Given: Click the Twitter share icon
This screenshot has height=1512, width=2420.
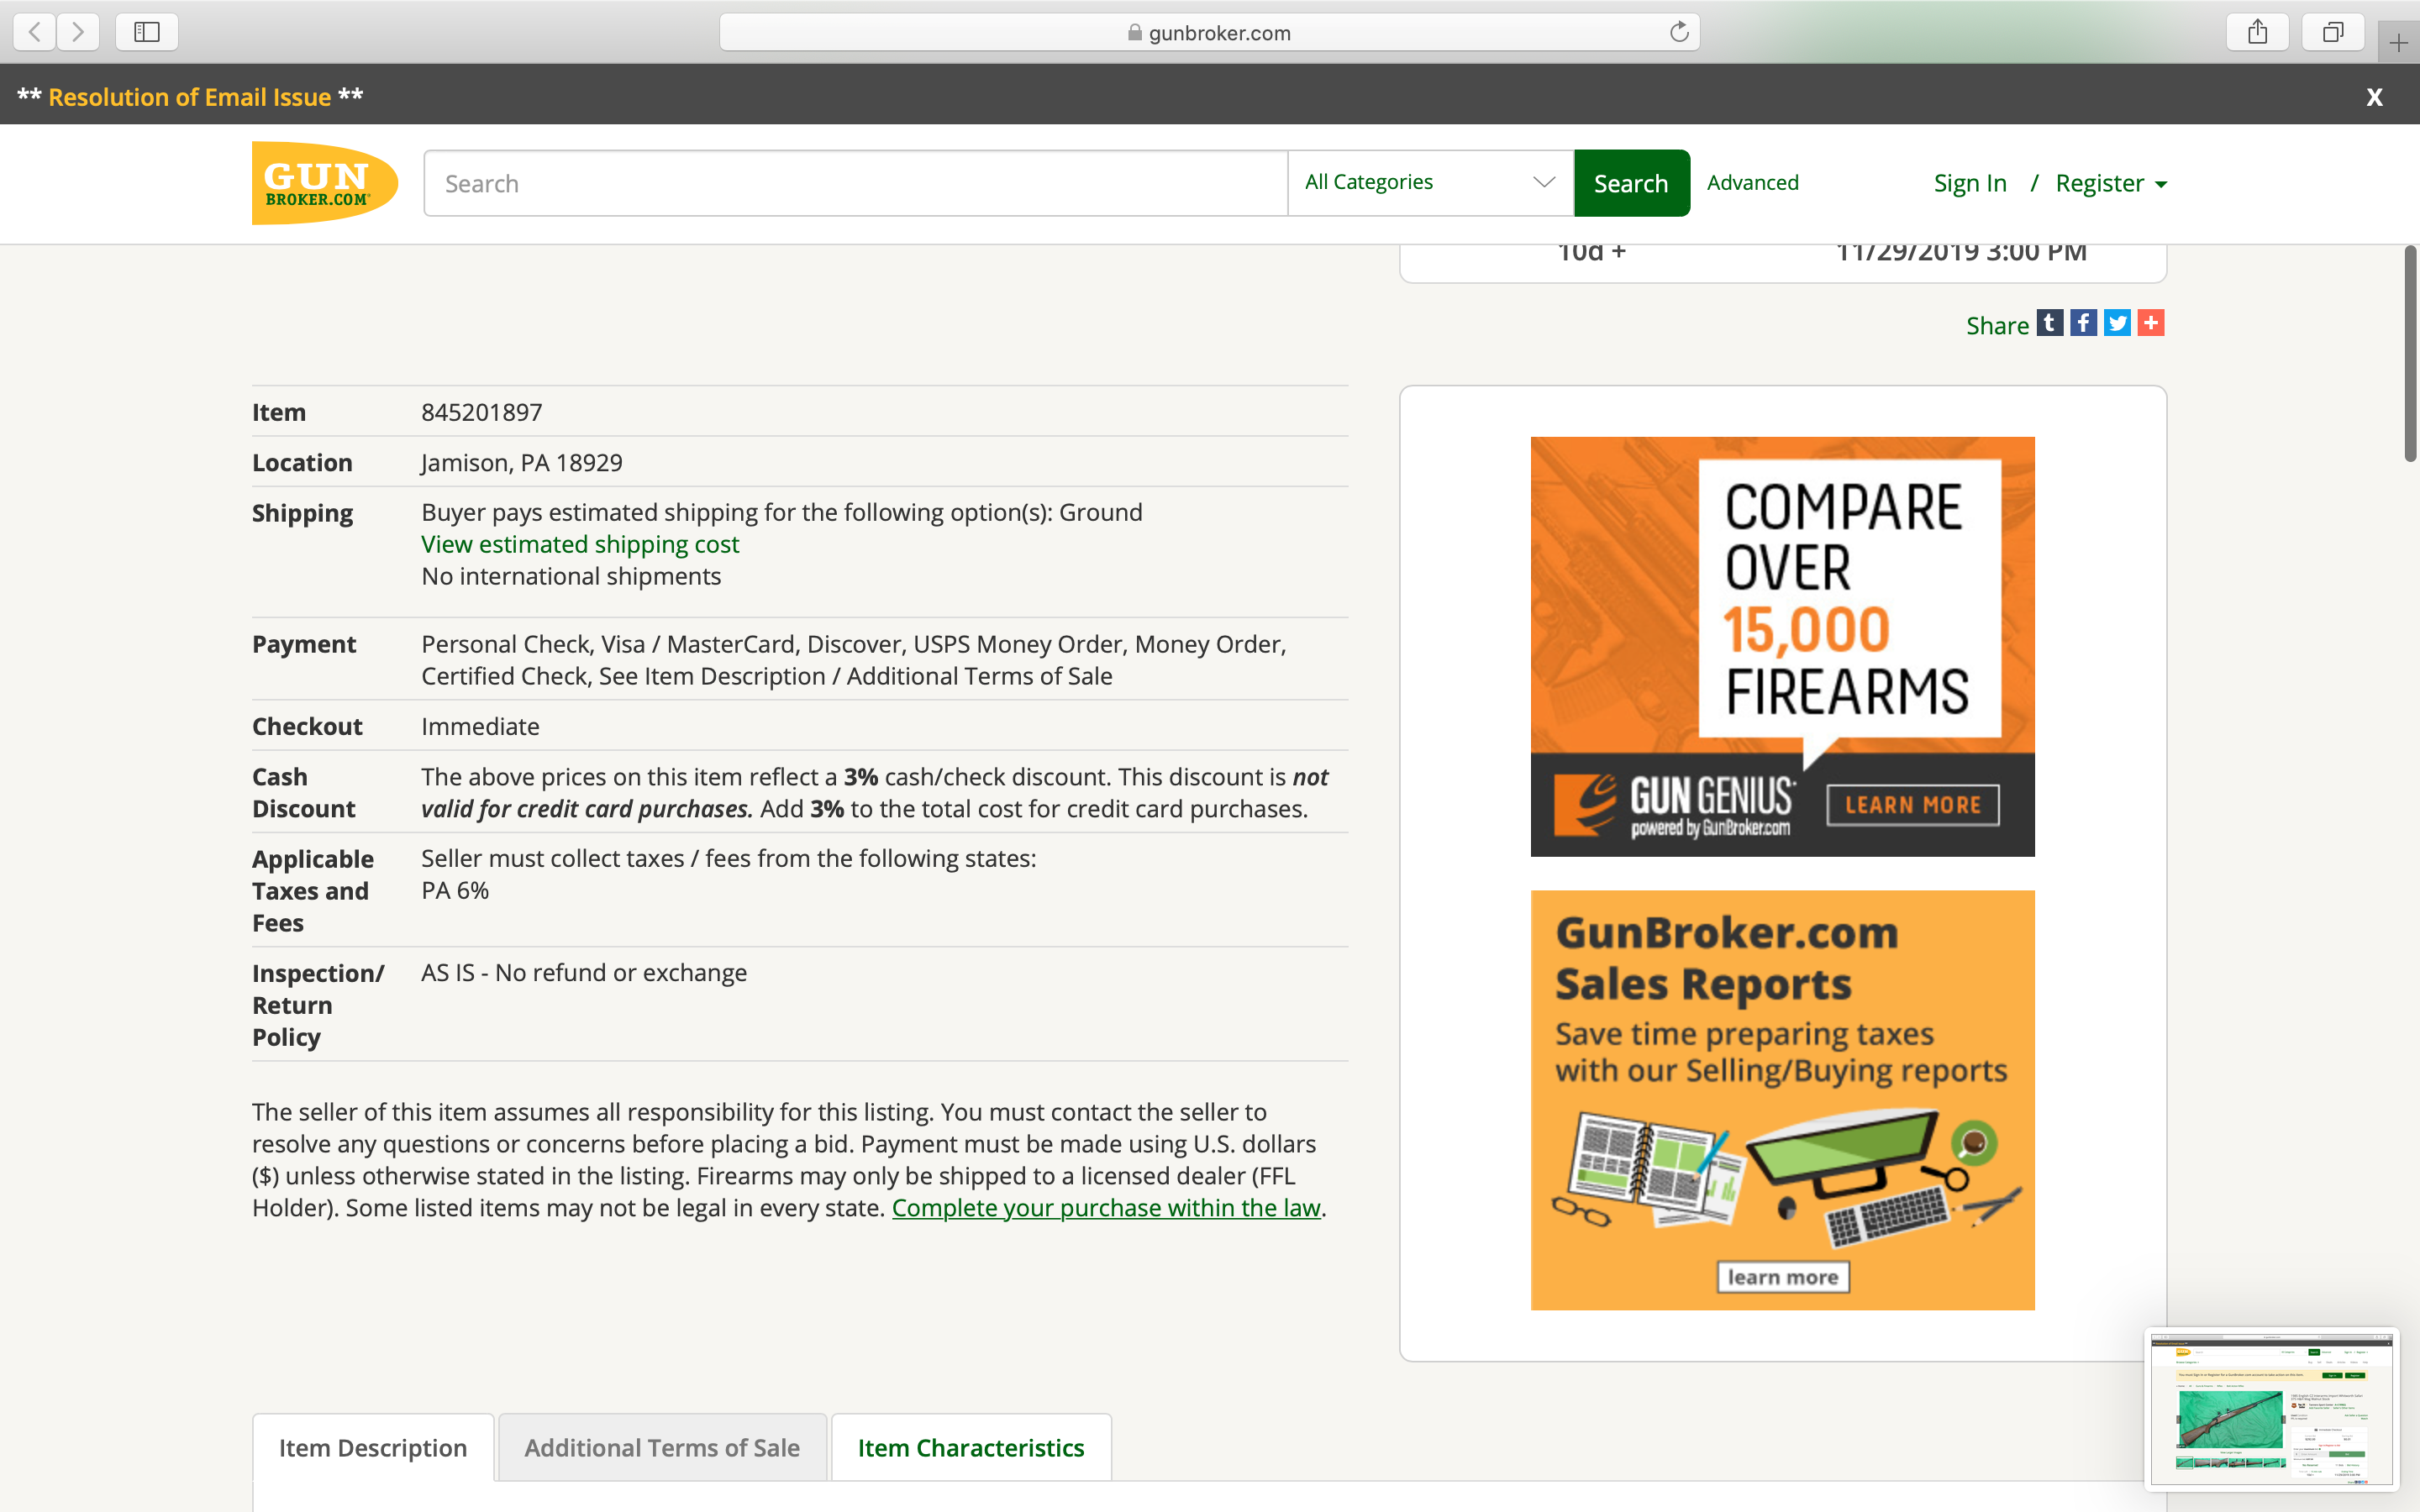Looking at the screenshot, I should click(x=2117, y=323).
